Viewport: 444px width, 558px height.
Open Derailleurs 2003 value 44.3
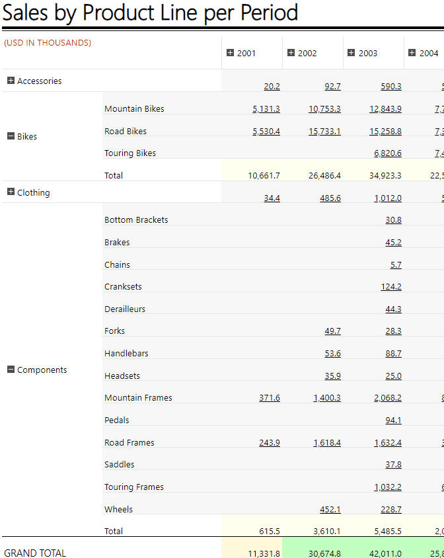(x=394, y=309)
